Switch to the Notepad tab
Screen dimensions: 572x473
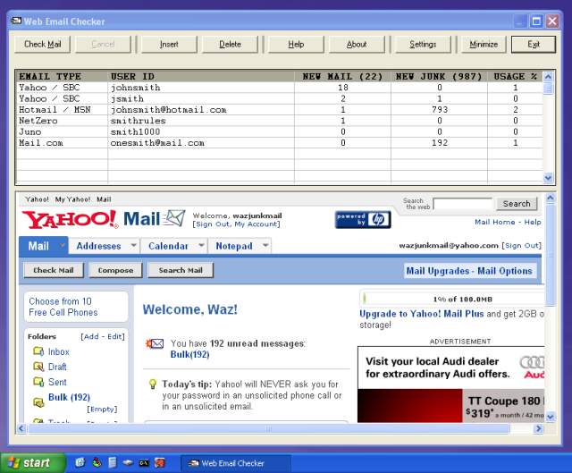tap(234, 246)
